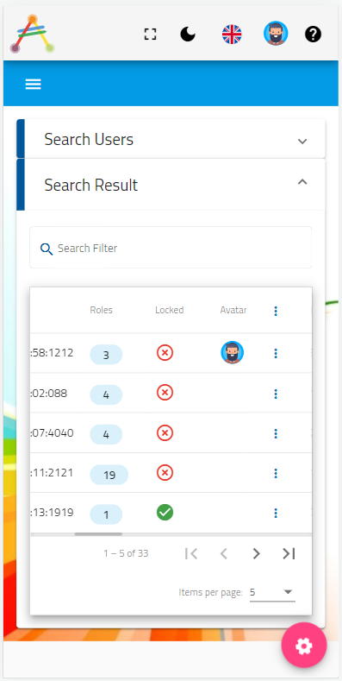
Task: Open the user profile avatar in the header
Action: (276, 34)
